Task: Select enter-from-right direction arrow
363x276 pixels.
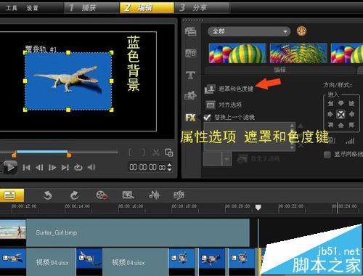Action: pyautogui.click(x=351, y=114)
